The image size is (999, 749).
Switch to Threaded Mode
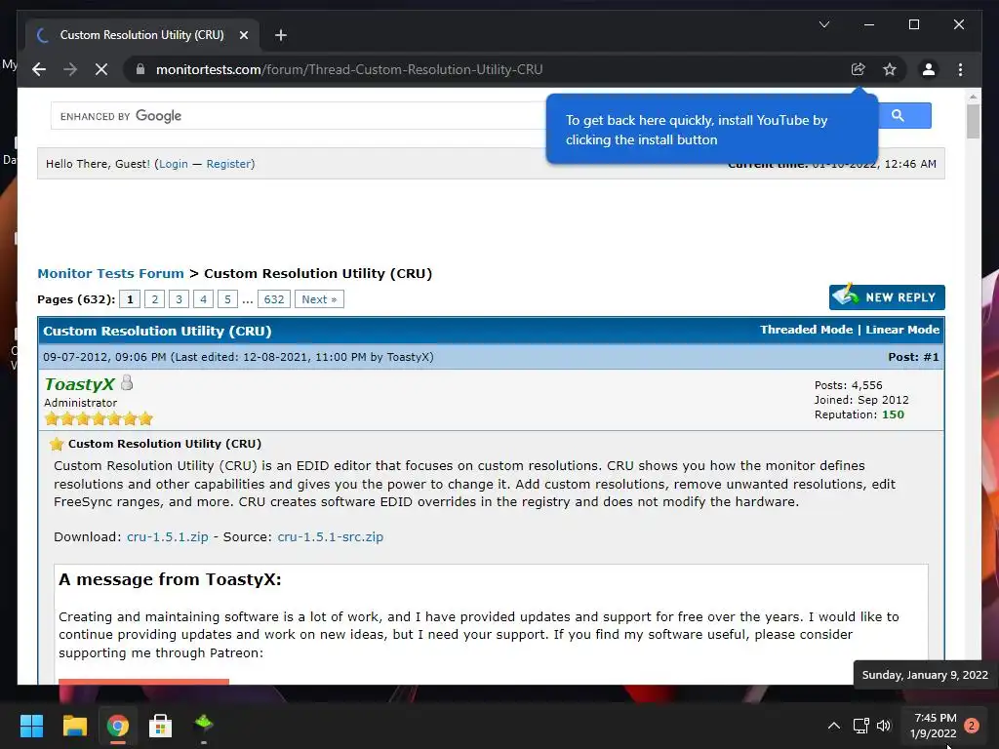pyautogui.click(x=806, y=330)
